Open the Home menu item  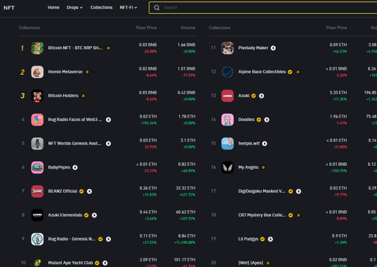(53, 8)
